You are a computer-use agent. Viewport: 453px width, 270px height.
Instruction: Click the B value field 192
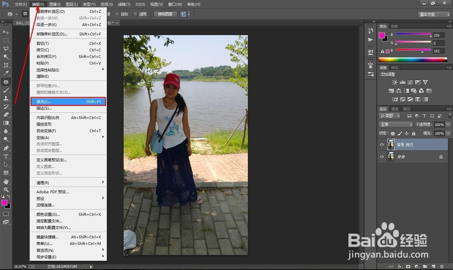438,51
